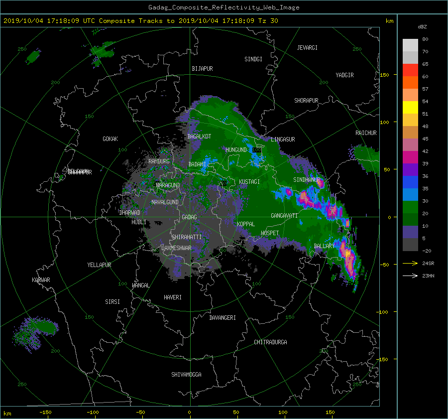
Task: Select the KOPPAL label
Action: (x=246, y=224)
